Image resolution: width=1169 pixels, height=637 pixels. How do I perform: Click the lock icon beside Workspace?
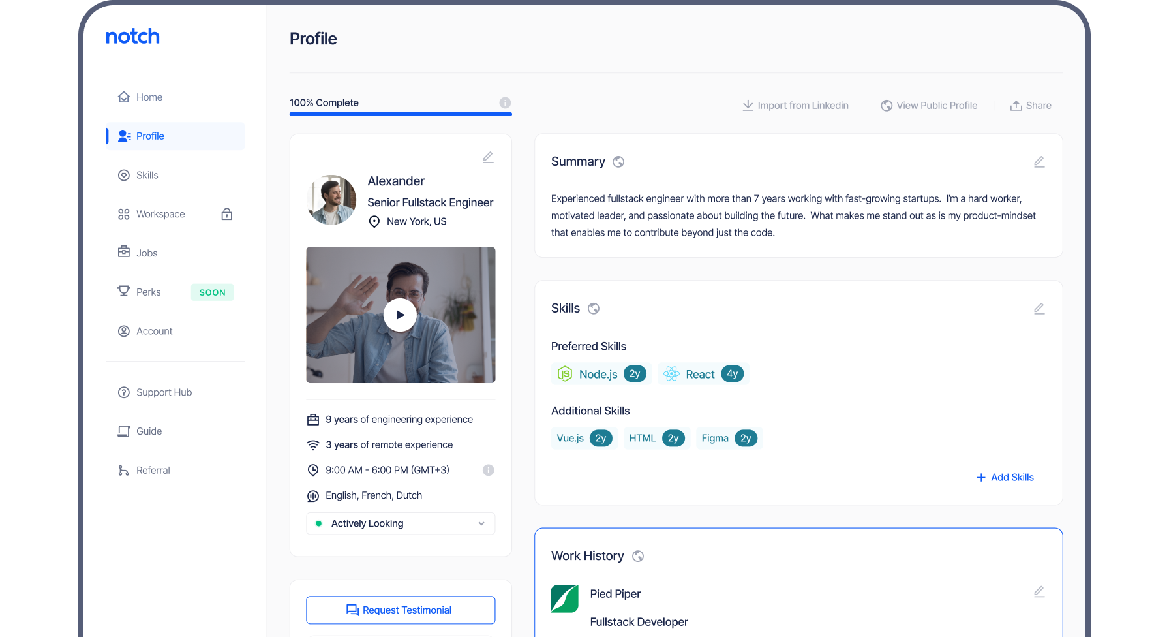click(227, 214)
